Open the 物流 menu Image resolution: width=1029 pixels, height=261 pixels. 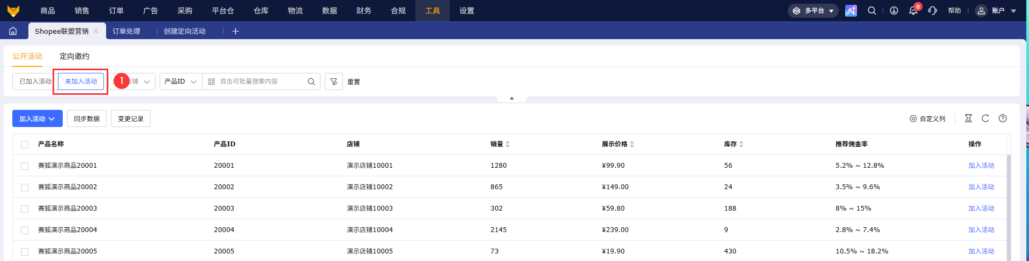[295, 11]
